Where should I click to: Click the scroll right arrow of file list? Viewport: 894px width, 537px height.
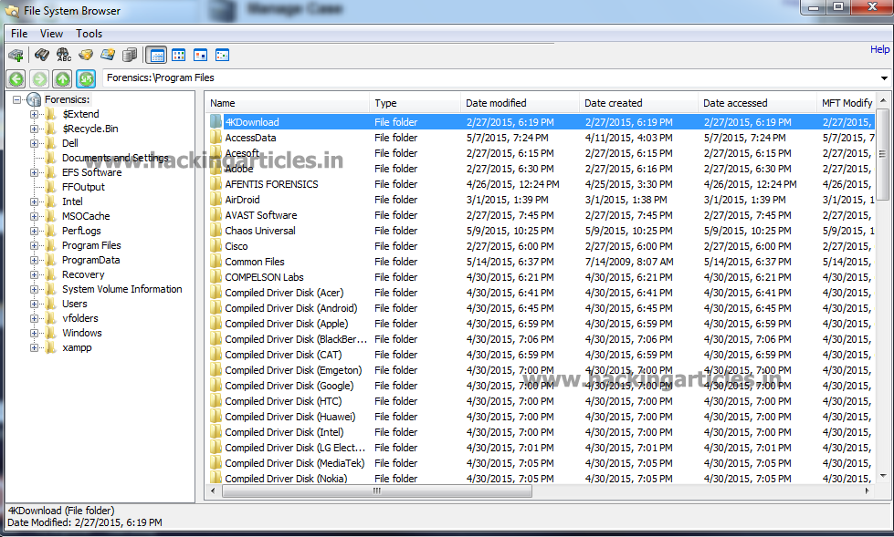868,491
